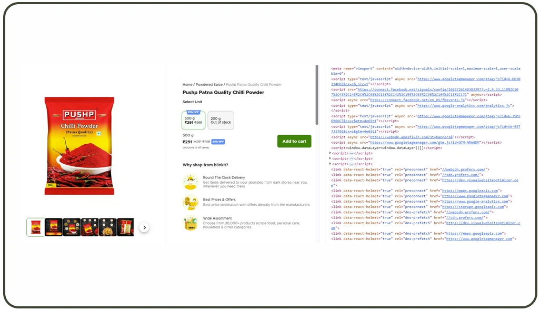Click the next-image arrow beside the thumbnails

[144, 227]
